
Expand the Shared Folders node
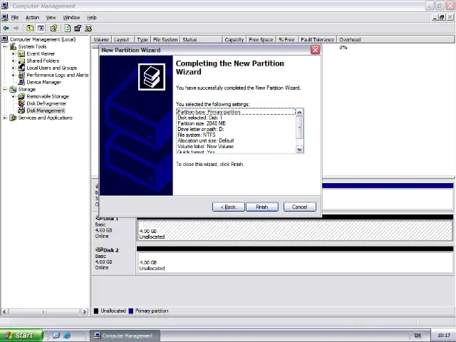click(x=13, y=61)
